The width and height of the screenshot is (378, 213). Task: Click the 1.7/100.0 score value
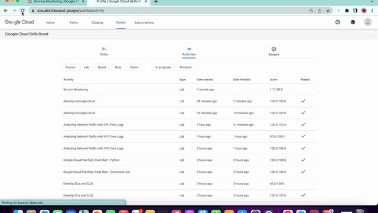click(276, 89)
